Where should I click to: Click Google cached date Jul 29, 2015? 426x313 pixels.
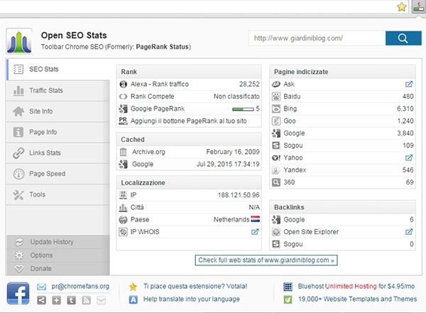pyautogui.click(x=228, y=164)
